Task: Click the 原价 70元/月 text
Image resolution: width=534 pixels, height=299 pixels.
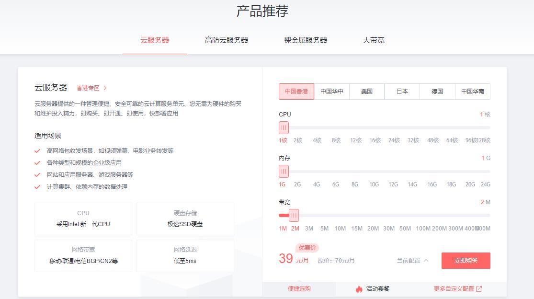Action: 336,261
